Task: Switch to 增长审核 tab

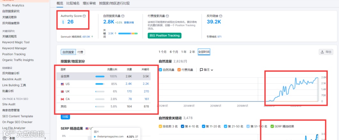Action: coord(89,3)
